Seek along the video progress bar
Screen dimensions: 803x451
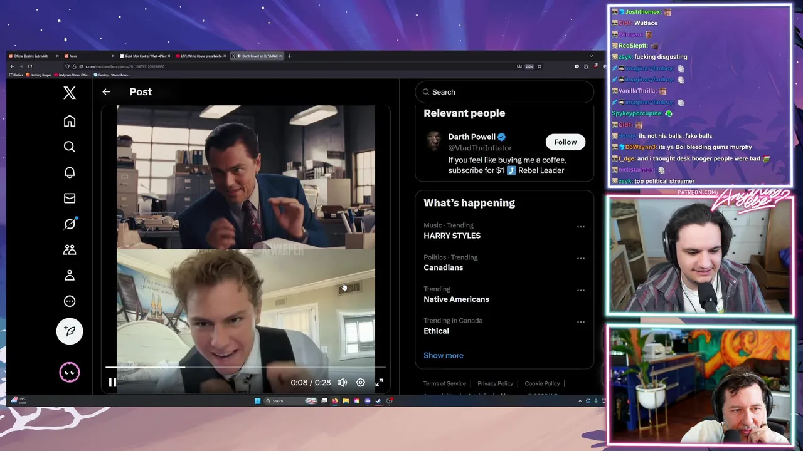tap(245, 367)
